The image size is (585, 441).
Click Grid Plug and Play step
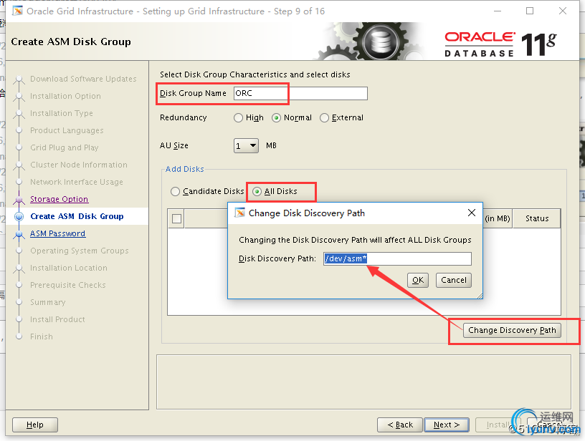point(65,147)
